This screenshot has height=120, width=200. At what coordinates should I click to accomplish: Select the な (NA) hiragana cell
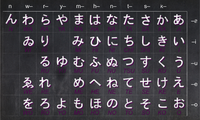click(112, 22)
